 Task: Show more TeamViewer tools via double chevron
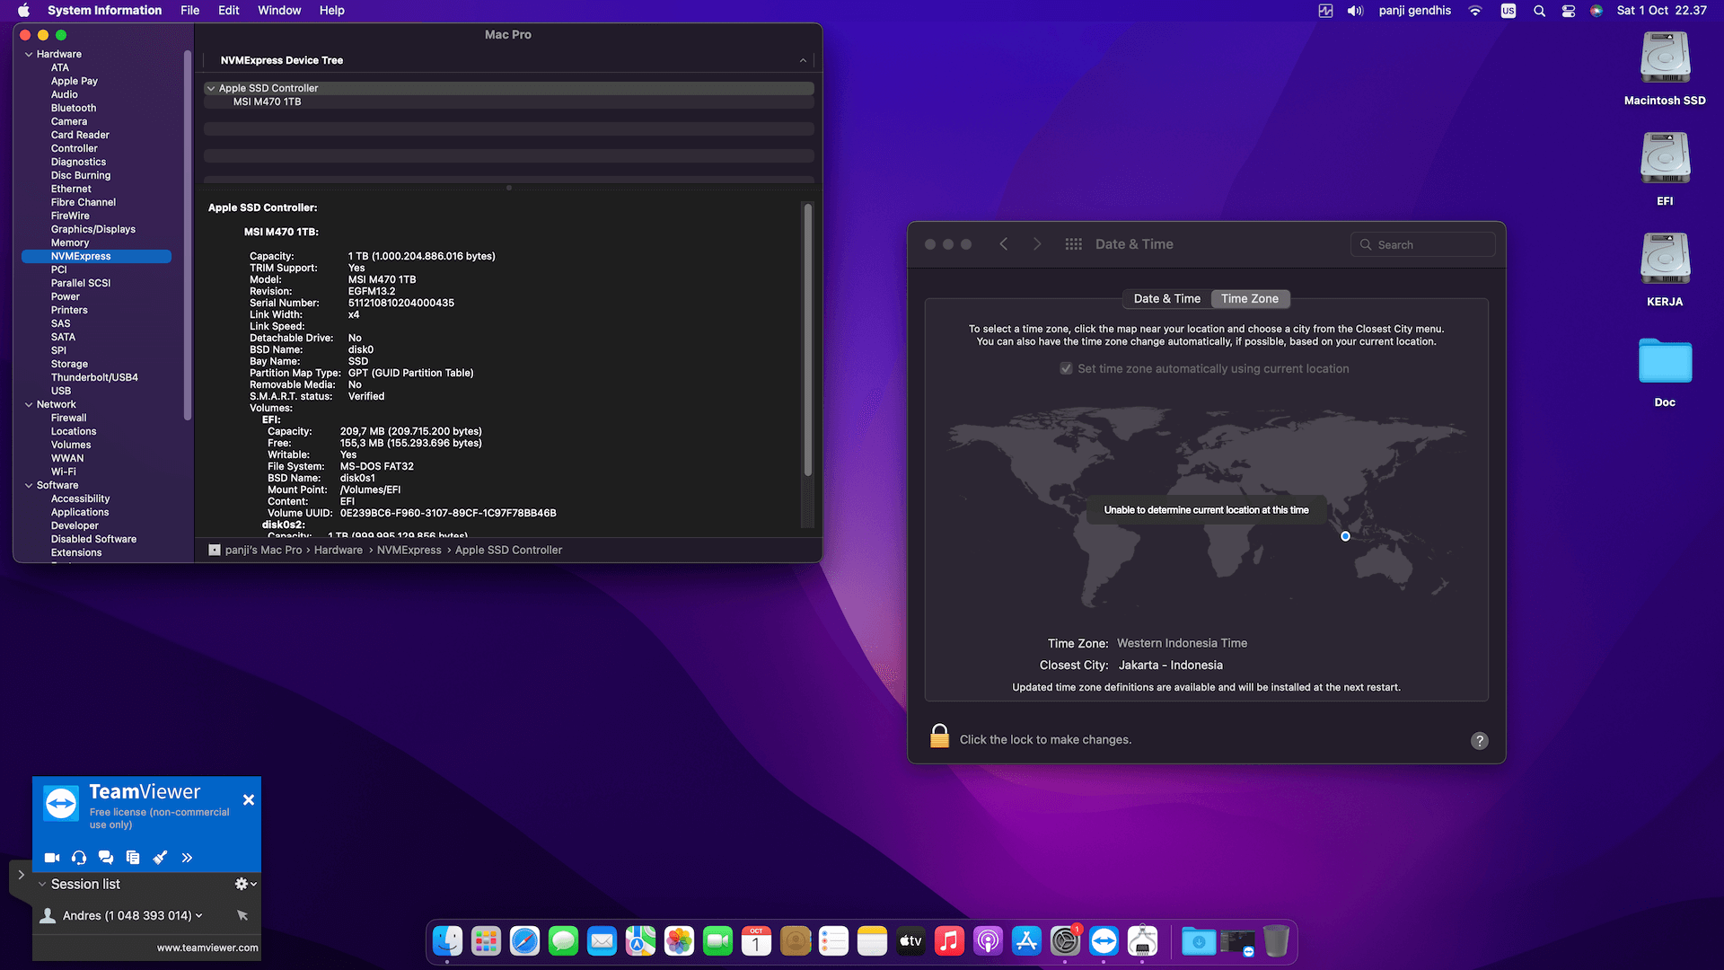pyautogui.click(x=187, y=858)
